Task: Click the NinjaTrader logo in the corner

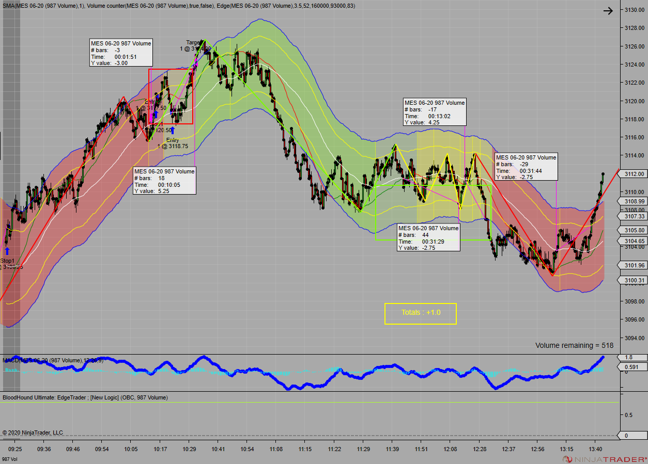Action: pos(604,459)
